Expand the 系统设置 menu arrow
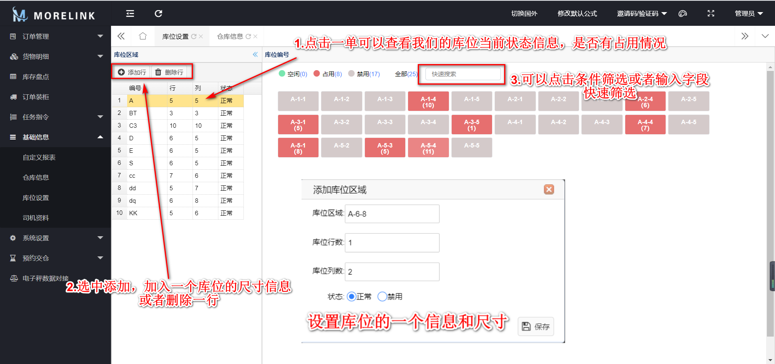The height and width of the screenshot is (364, 775). [100, 238]
